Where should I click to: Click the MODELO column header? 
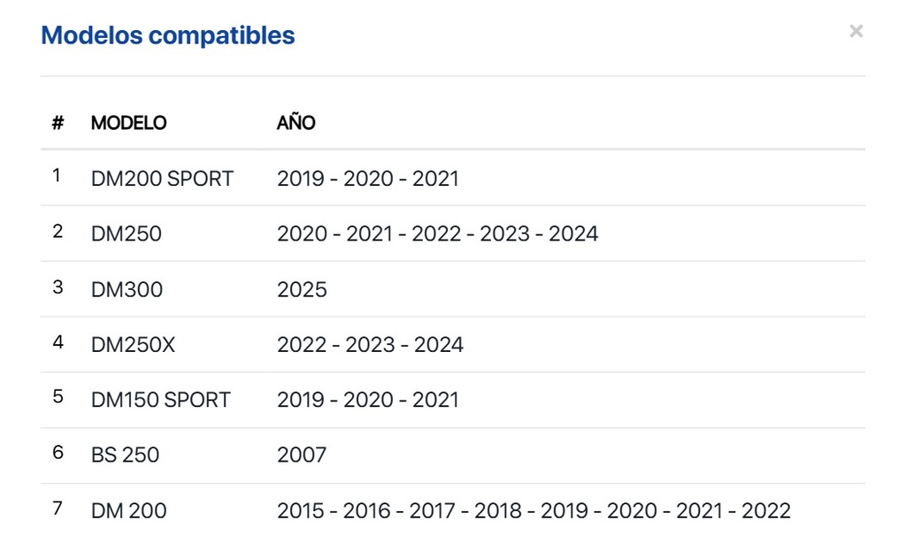click(x=128, y=123)
